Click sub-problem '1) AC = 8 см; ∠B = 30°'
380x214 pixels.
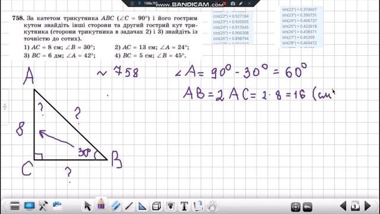pyautogui.click(x=59, y=47)
